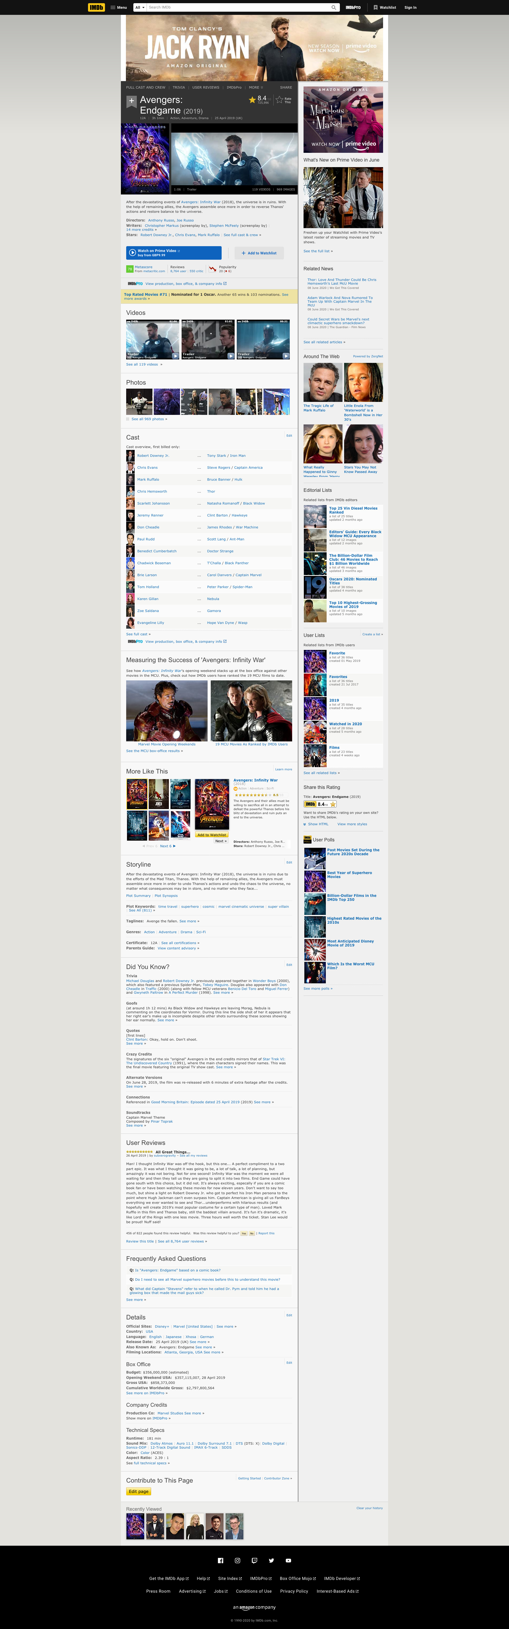Open the TRIVIA tab link
Image resolution: width=509 pixels, height=1629 pixels.
pyautogui.click(x=179, y=87)
